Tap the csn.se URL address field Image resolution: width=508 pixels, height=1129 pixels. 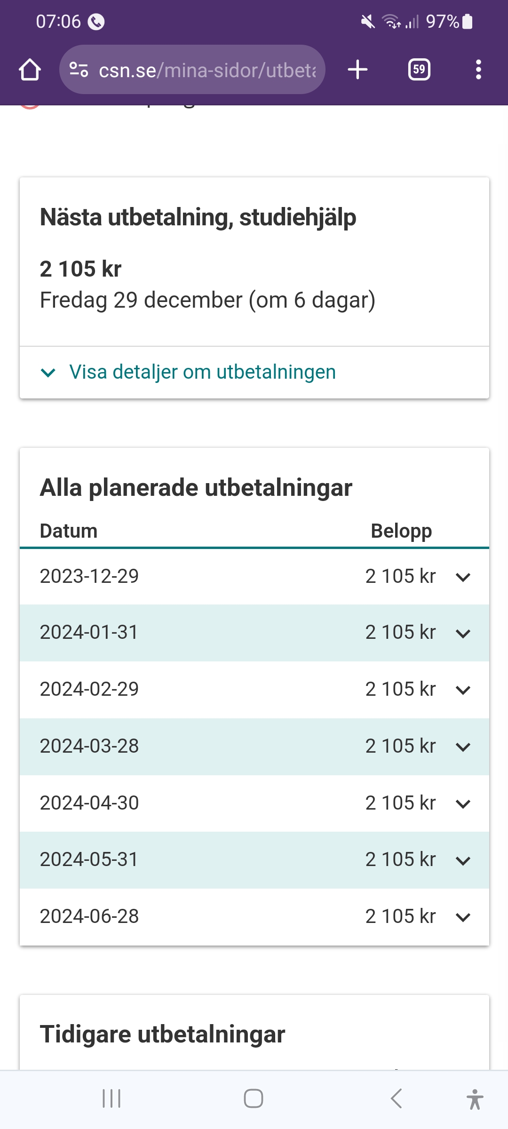click(207, 70)
